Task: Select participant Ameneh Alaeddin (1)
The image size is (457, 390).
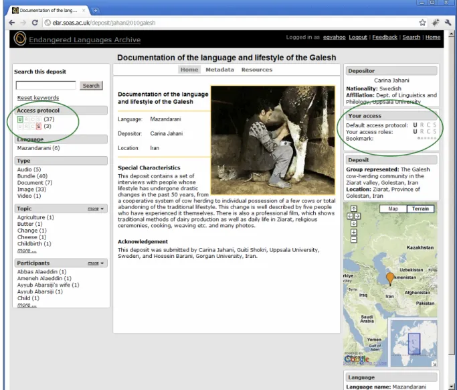Action: tap(44, 279)
